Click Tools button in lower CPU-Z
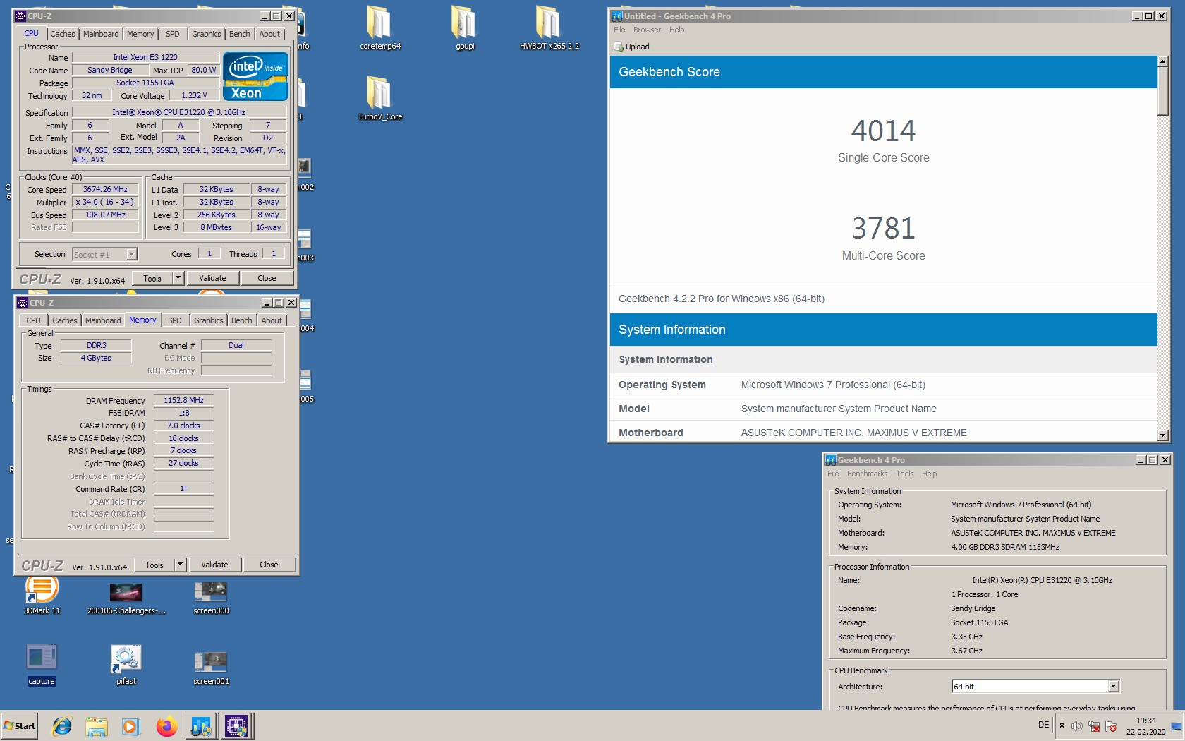Screen dimensions: 1185x741 pos(154,565)
